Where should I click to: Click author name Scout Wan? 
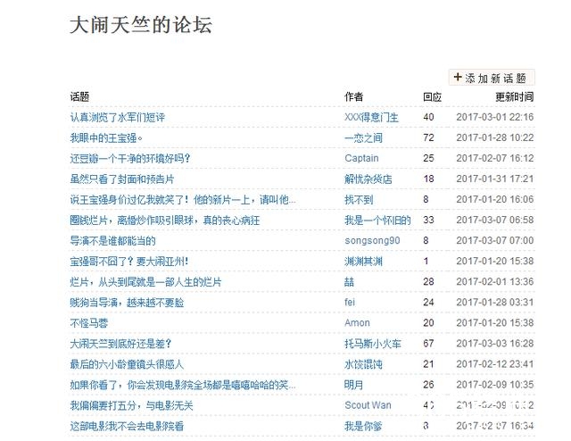click(368, 405)
